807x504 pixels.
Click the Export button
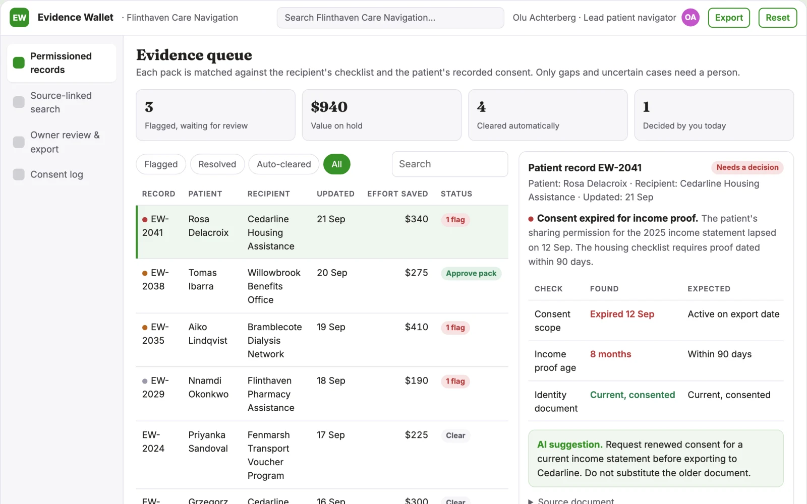729,18
